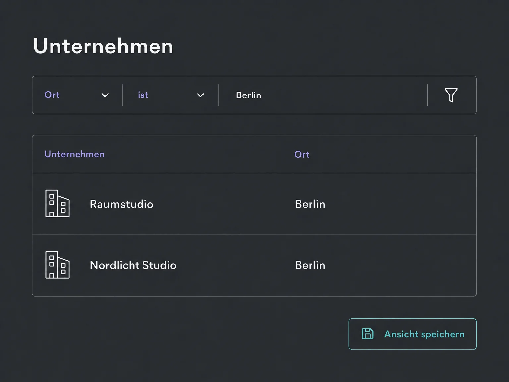Image resolution: width=509 pixels, height=382 pixels.
Task: Open the 'ist' operator dropdown
Action: coord(171,95)
